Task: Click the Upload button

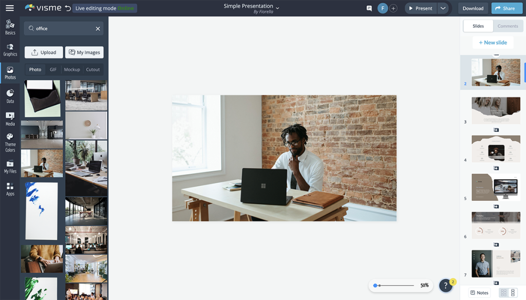Action: pyautogui.click(x=44, y=52)
